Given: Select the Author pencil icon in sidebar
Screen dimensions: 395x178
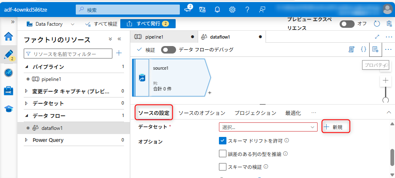Looking at the screenshot, I should pyautogui.click(x=8, y=54).
